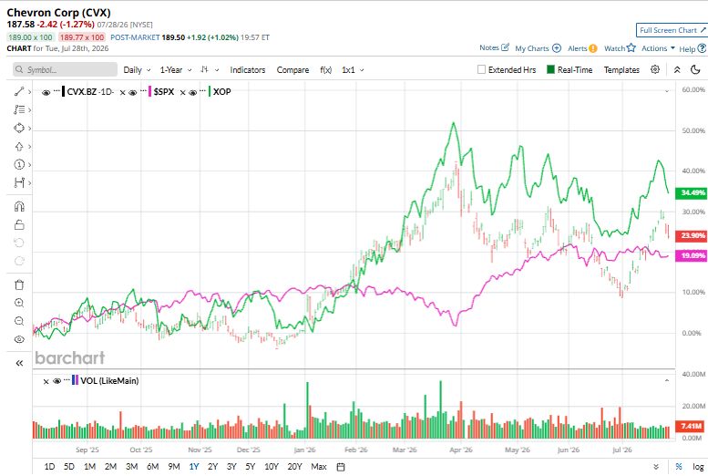Hide all drawings with sidebar eye icon
708x476 pixels.
point(19,339)
